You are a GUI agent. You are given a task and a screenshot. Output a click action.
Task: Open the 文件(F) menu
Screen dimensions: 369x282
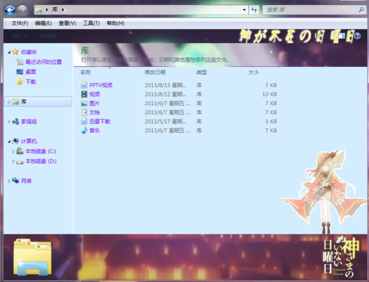(x=20, y=23)
